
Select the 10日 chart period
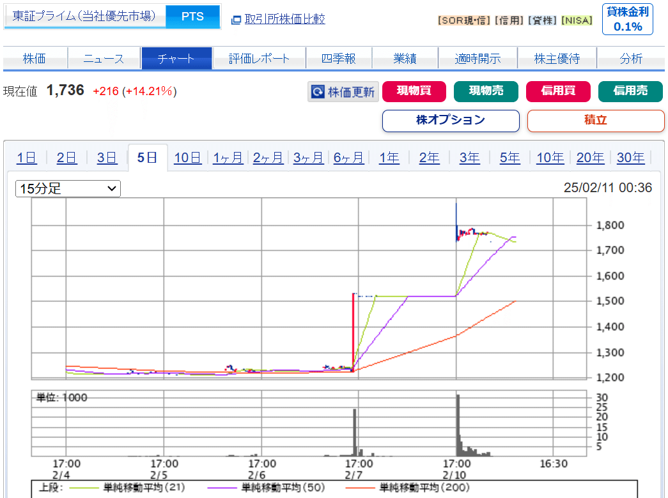tap(187, 158)
